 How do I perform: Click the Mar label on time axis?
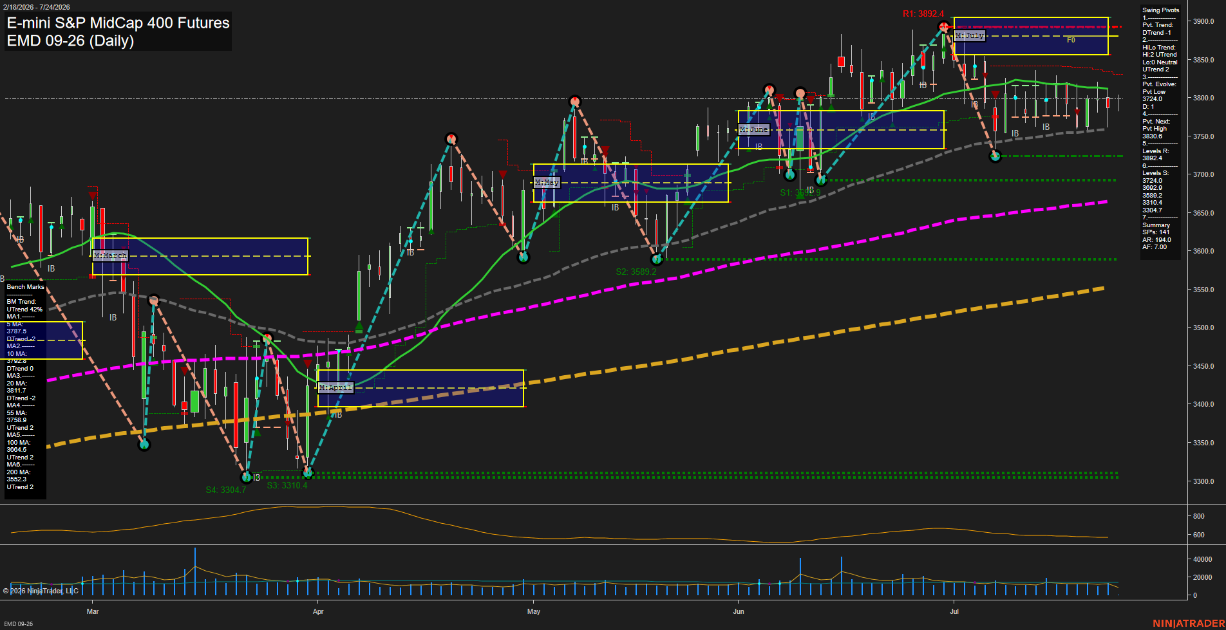point(93,611)
